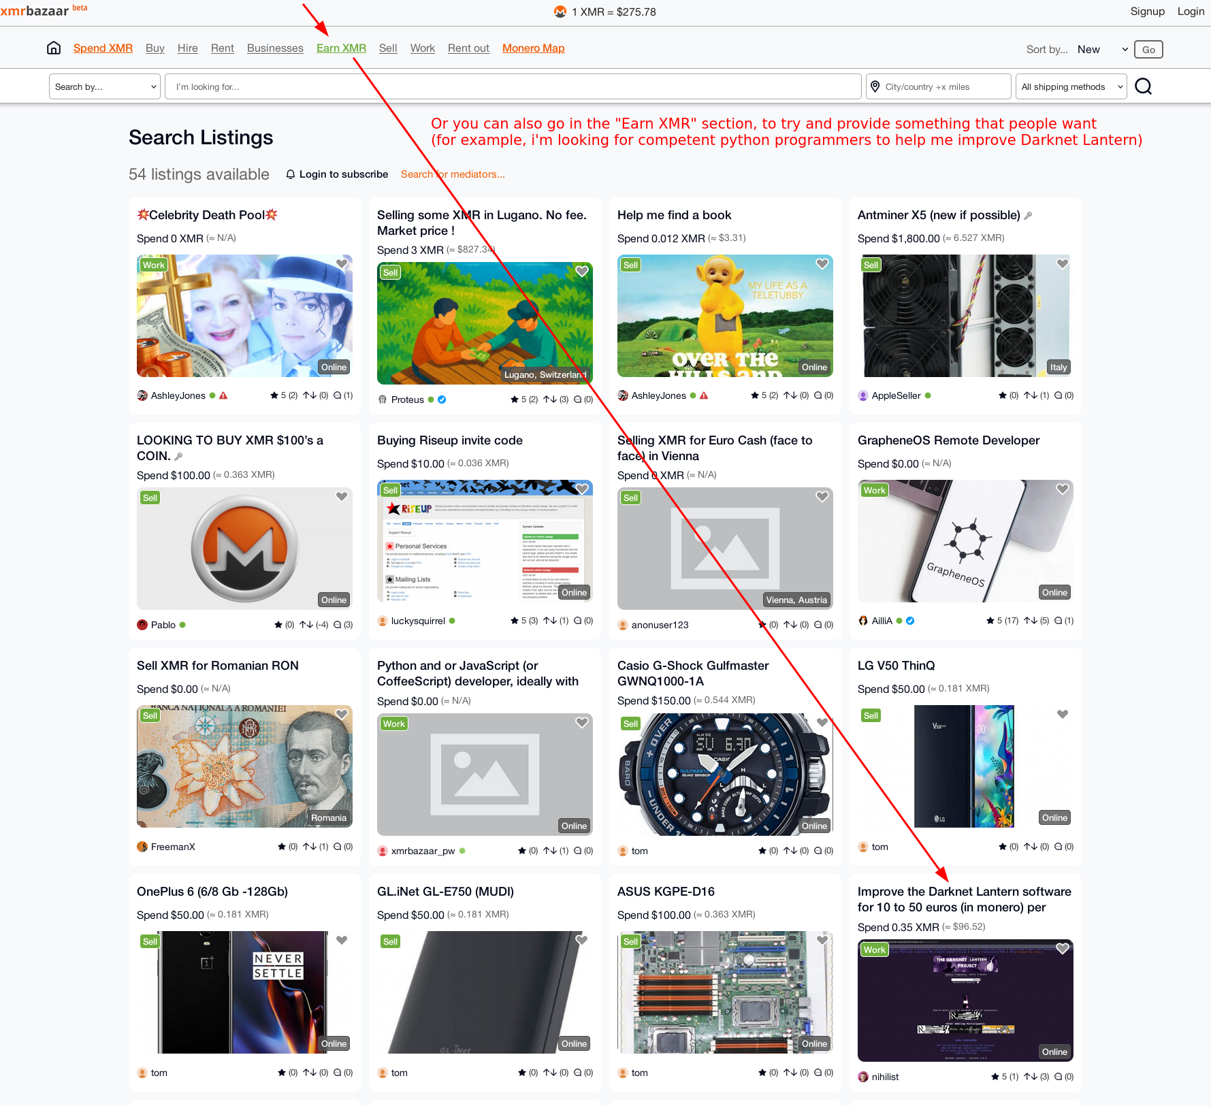
Task: Favorite the GrapheneOS Remote Developer listing
Action: (1063, 489)
